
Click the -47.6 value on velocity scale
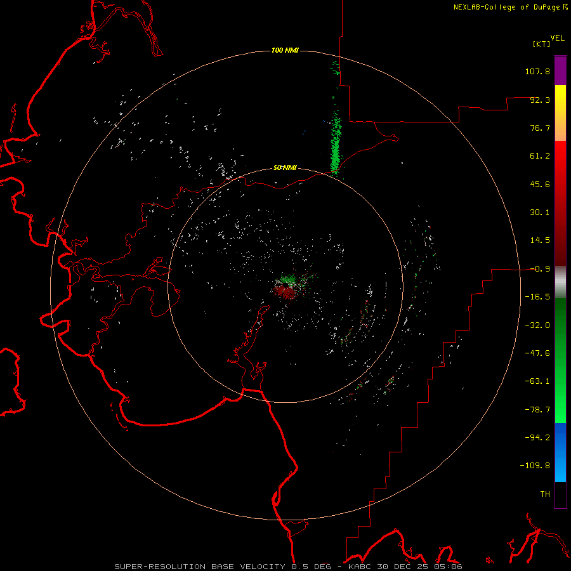click(x=537, y=353)
